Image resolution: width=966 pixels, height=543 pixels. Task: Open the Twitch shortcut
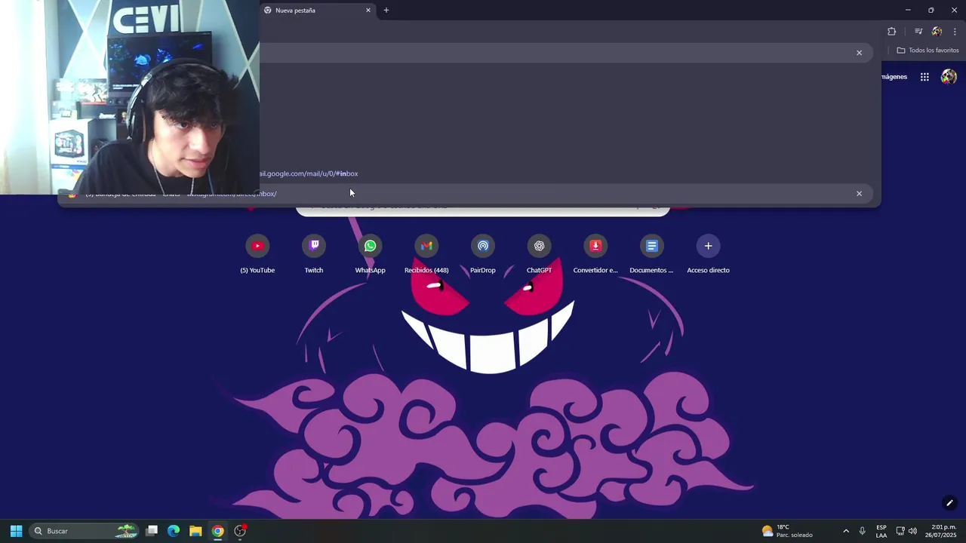click(x=314, y=254)
